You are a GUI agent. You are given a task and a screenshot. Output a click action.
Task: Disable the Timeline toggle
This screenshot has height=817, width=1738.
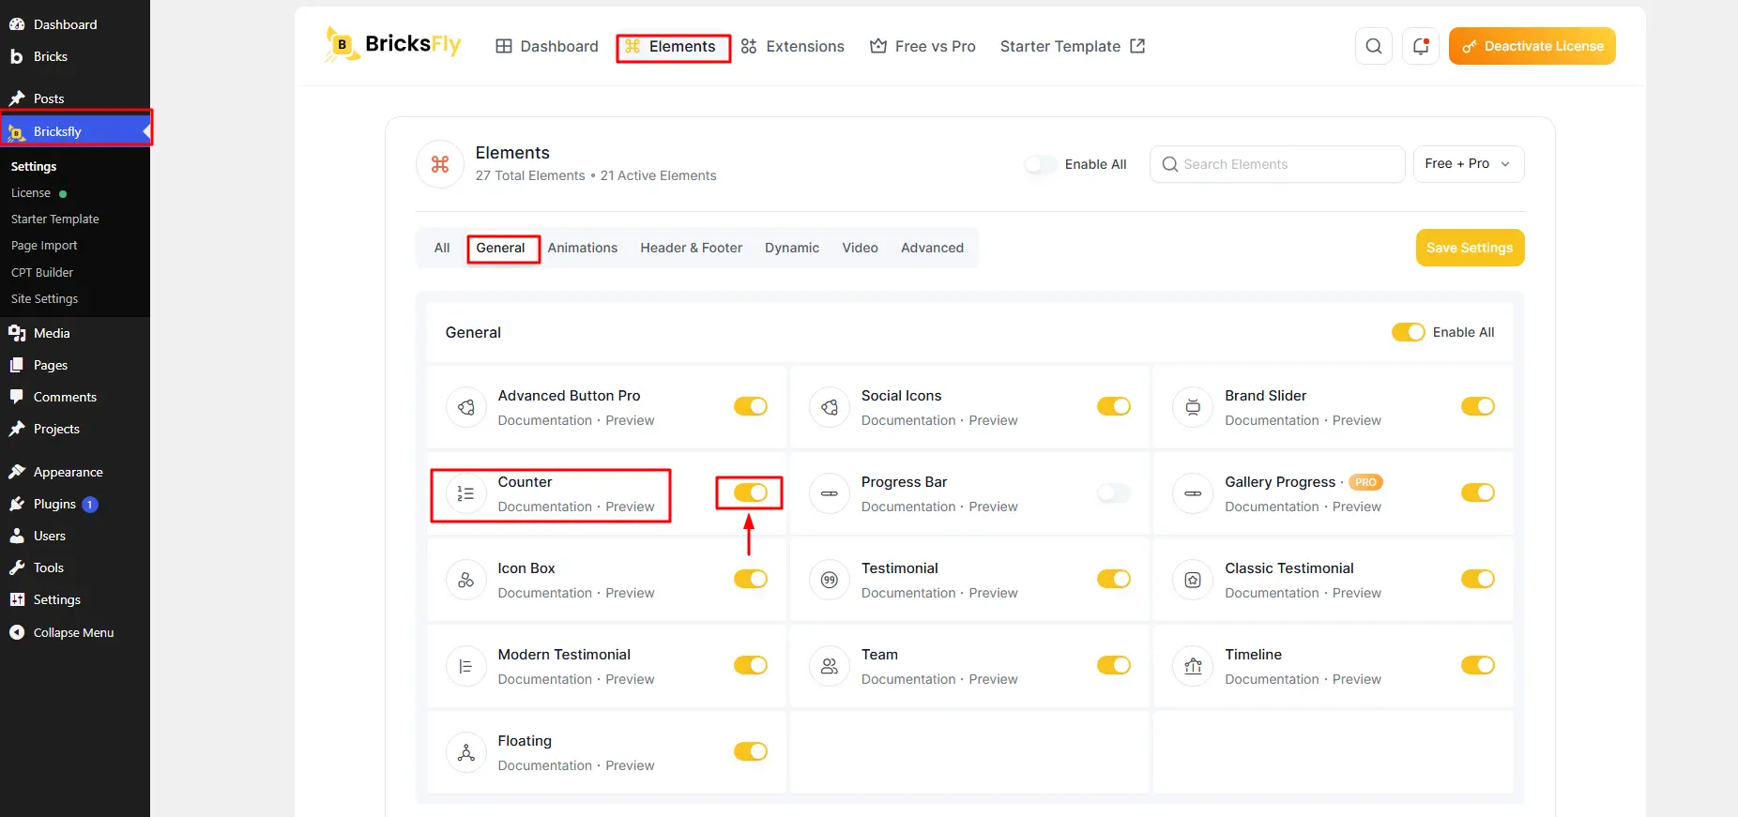(x=1478, y=665)
